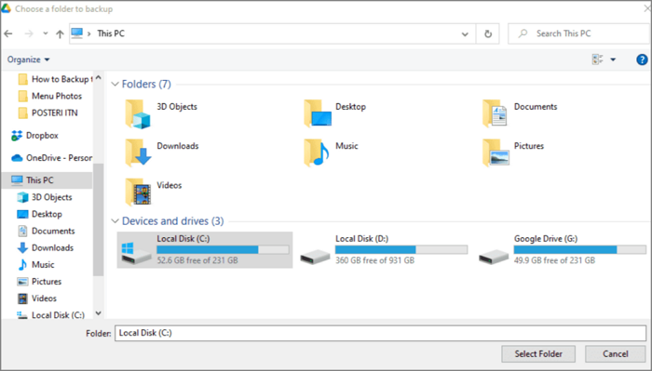Open Pictures in the navigation tree
The image size is (652, 371).
[x=39, y=282]
